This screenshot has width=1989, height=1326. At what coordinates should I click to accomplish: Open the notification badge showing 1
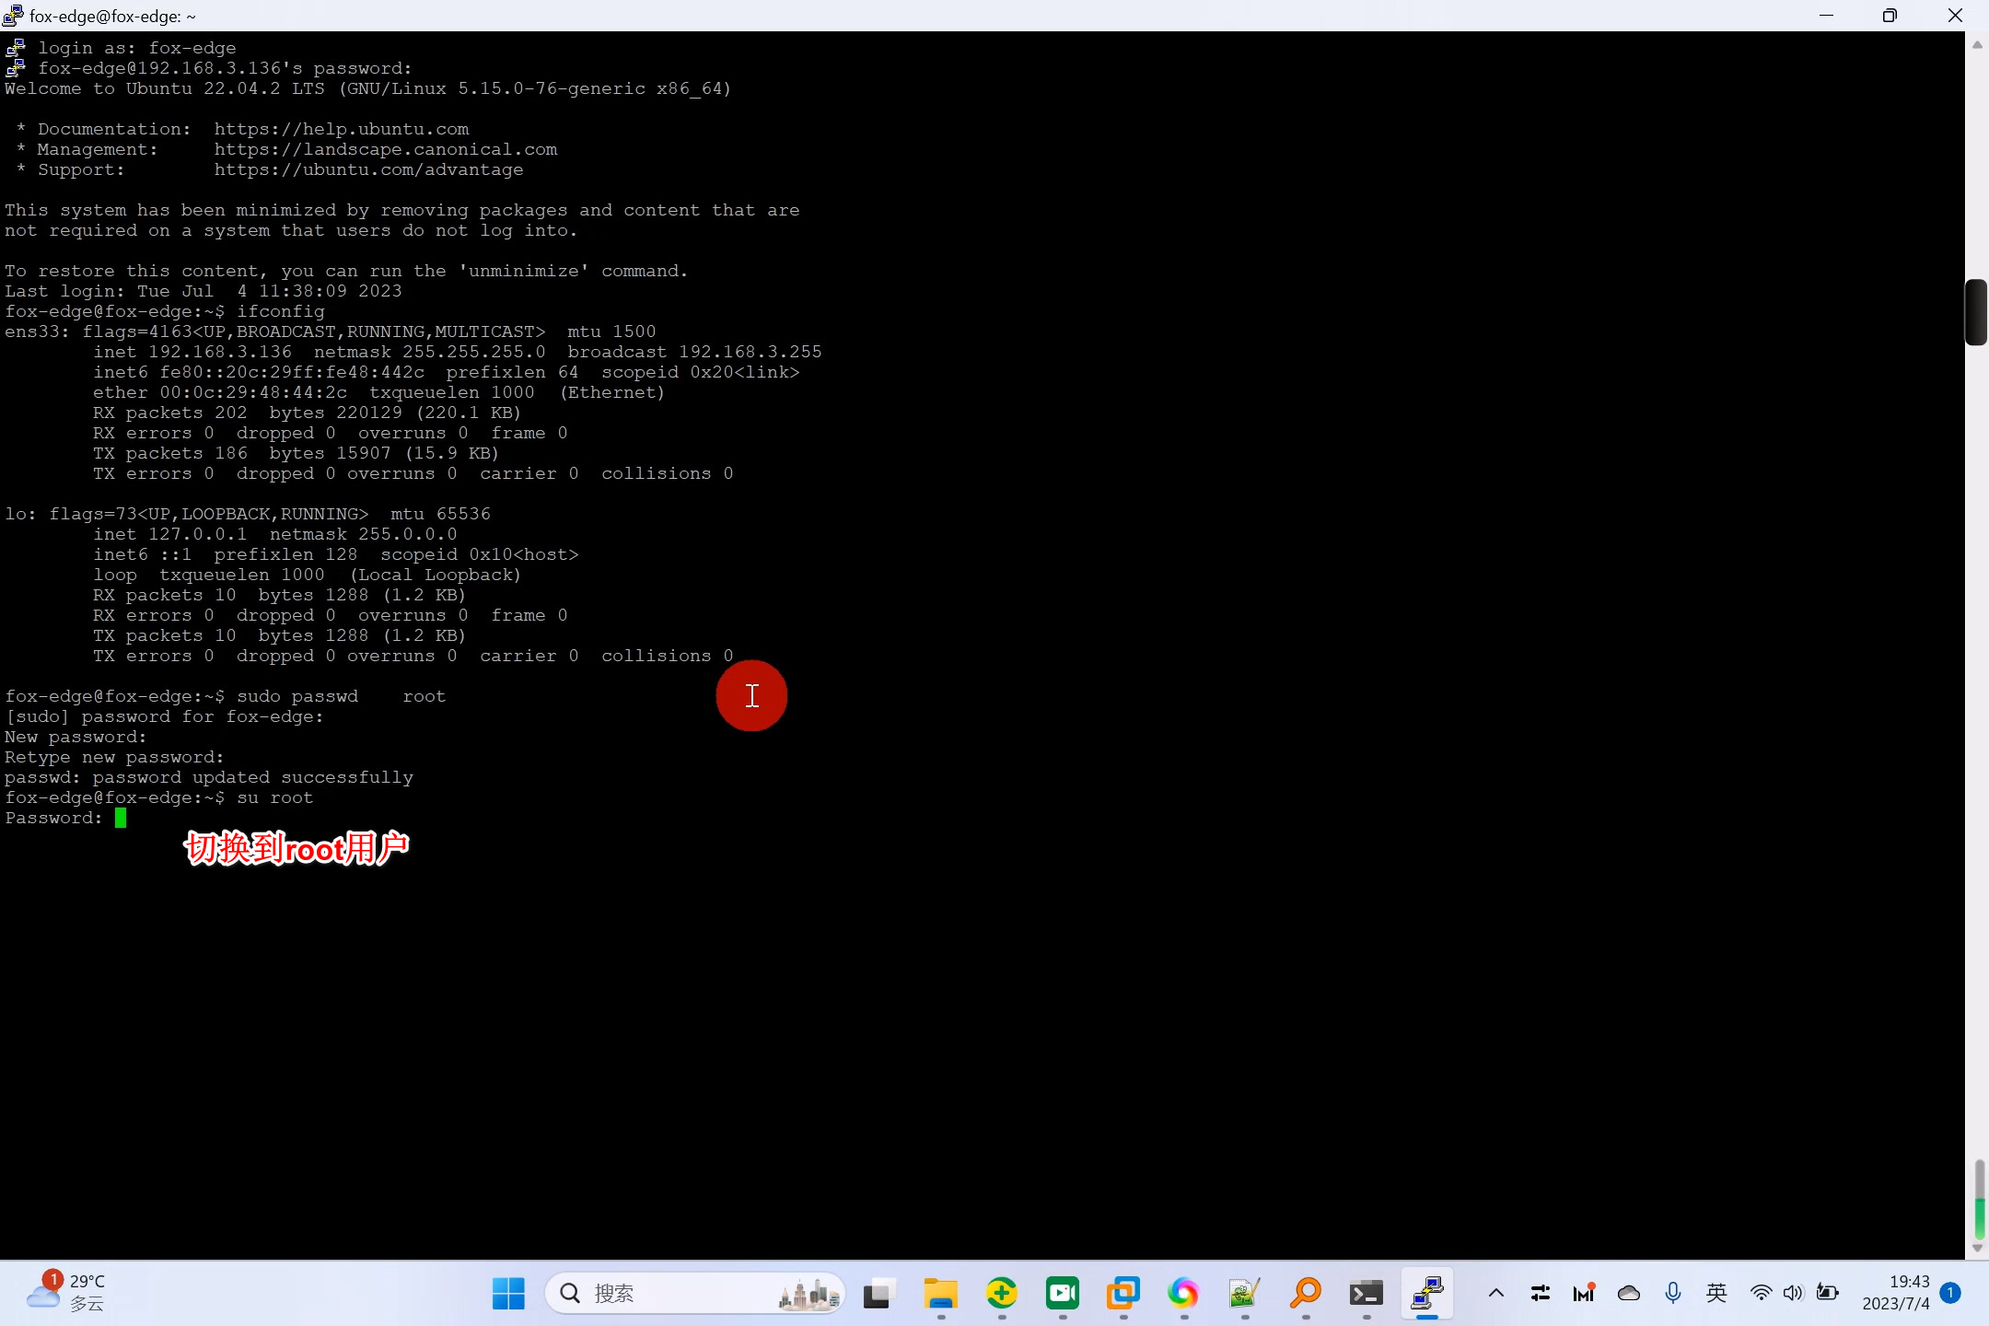(x=1950, y=1293)
